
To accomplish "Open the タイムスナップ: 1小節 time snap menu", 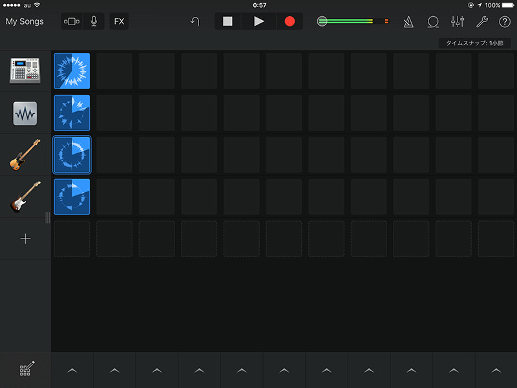I will pyautogui.click(x=474, y=43).
